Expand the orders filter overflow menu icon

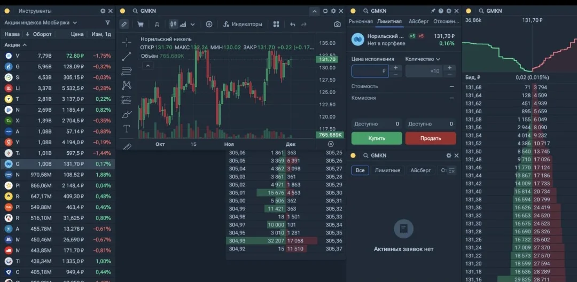tap(453, 170)
